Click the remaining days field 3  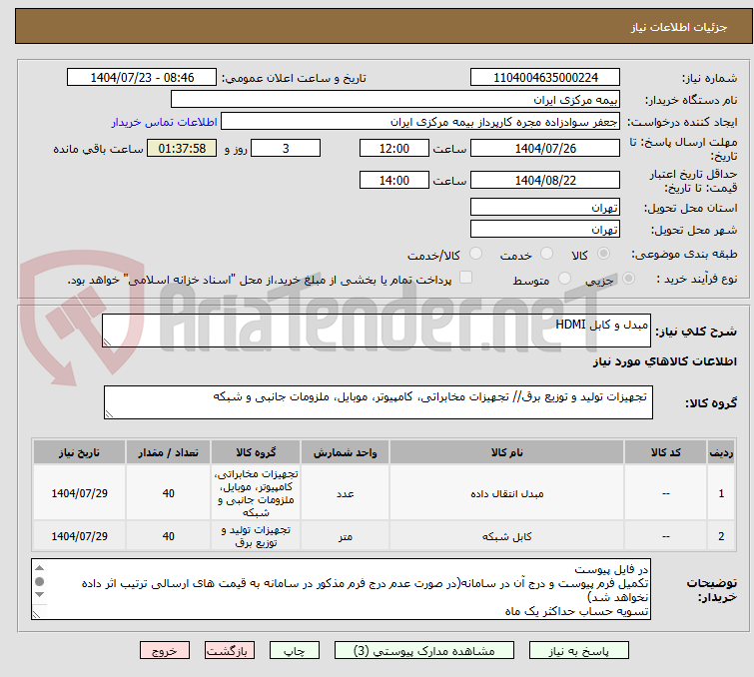tap(286, 148)
